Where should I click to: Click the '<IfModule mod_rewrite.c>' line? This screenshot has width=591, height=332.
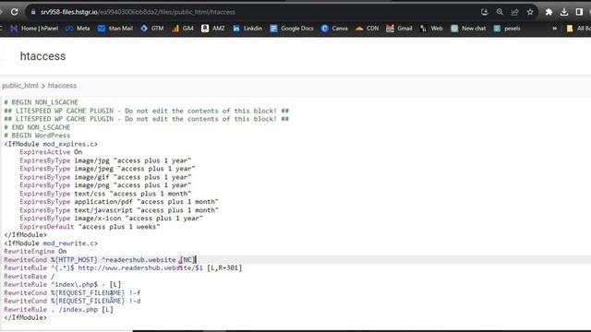click(51, 243)
